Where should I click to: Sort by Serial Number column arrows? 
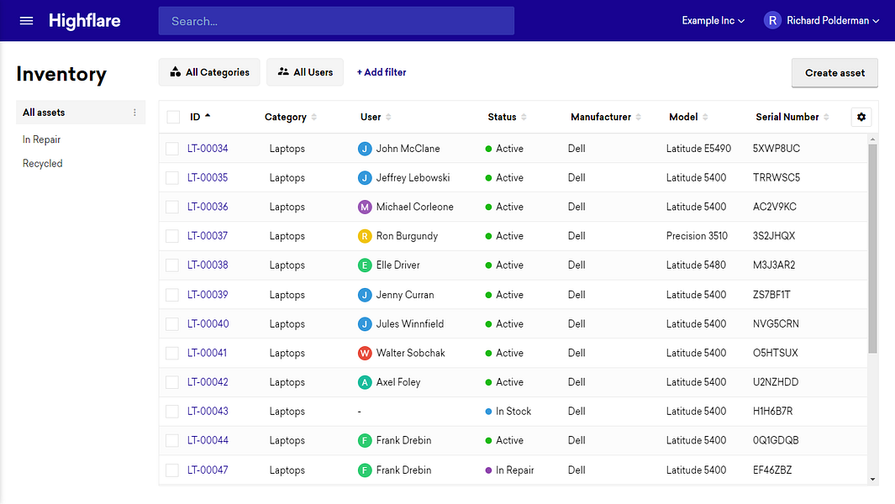pos(826,117)
